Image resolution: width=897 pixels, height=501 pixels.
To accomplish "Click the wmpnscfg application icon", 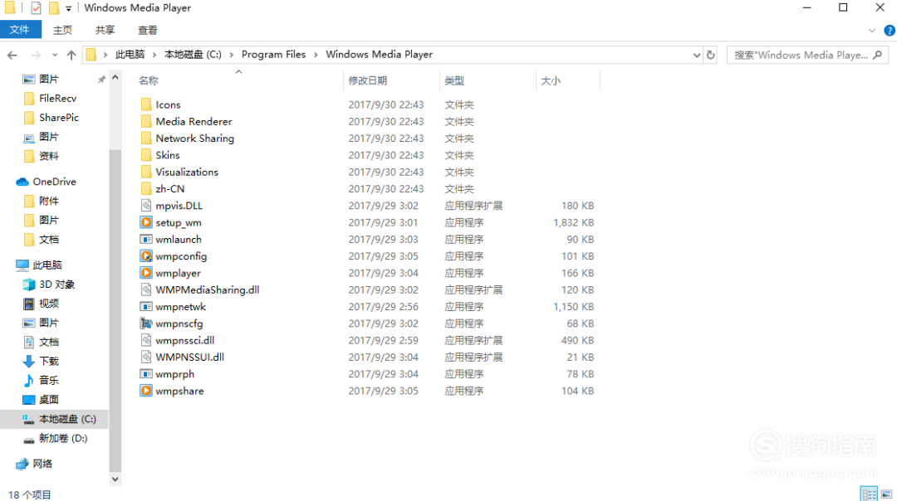I will (x=146, y=323).
